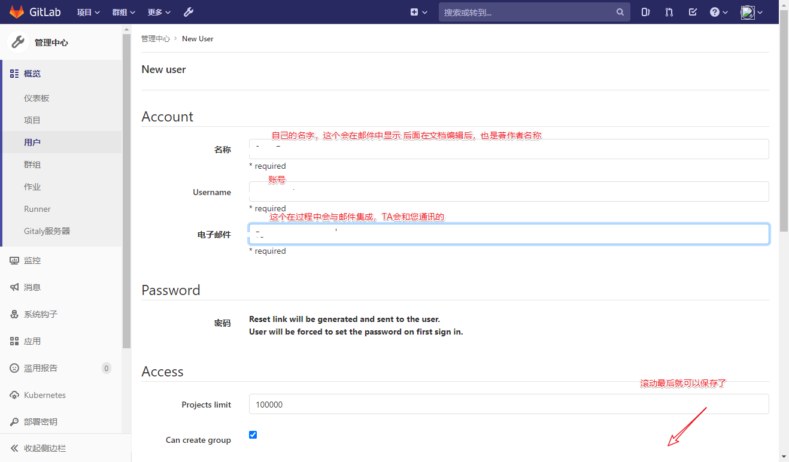789x462 pixels.
Task: Click the 消息 megaphone icon
Action: click(14, 287)
